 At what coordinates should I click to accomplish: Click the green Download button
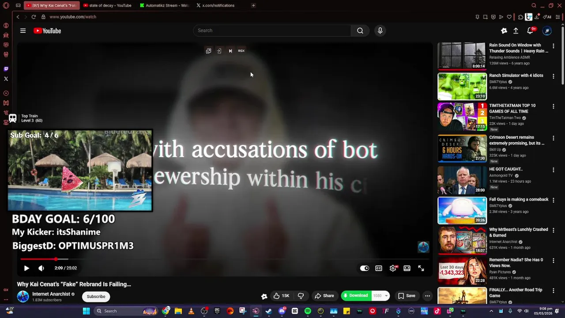[356, 296]
